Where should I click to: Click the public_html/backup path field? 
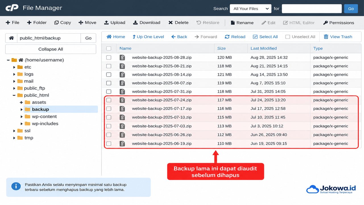click(x=49, y=38)
